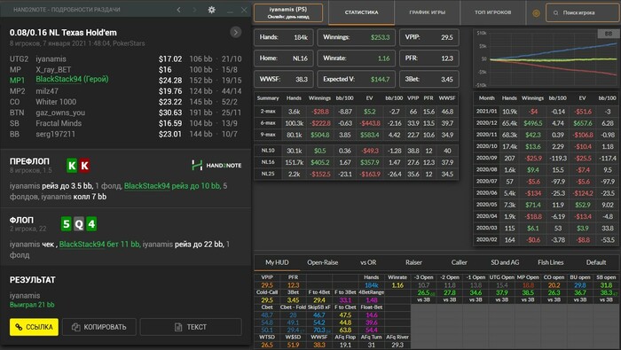Select the NL25 summary row
The image size is (621, 350).
(356, 174)
